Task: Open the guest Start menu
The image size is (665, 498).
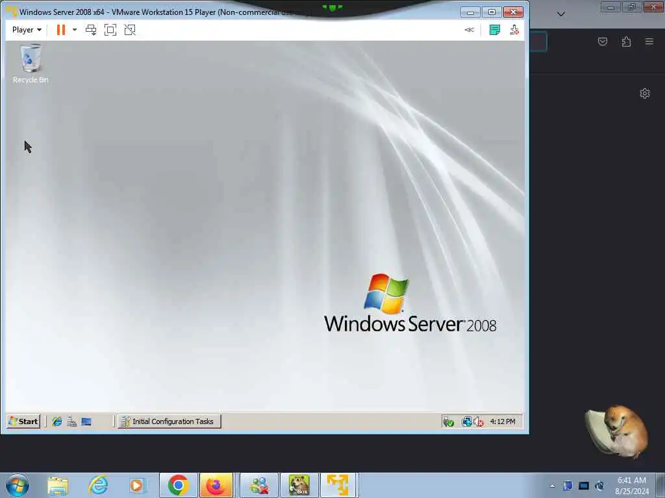Action: tap(24, 421)
